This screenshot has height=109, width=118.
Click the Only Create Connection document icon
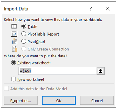tap(15, 49)
